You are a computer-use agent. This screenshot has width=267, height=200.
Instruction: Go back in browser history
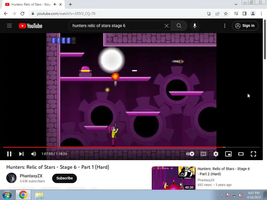tap(6, 14)
